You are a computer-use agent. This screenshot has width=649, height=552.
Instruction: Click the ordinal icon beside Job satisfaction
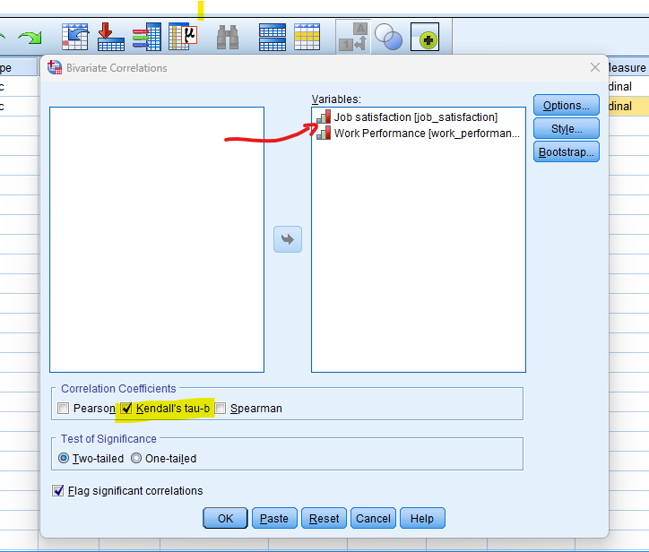[324, 116]
